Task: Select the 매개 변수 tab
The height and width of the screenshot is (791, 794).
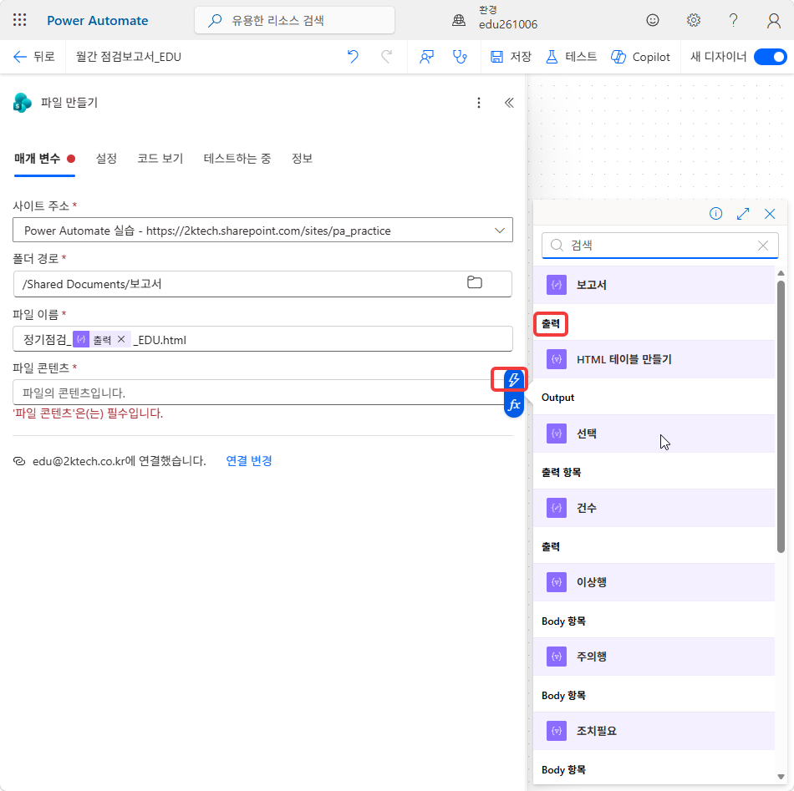Action: click(44, 159)
